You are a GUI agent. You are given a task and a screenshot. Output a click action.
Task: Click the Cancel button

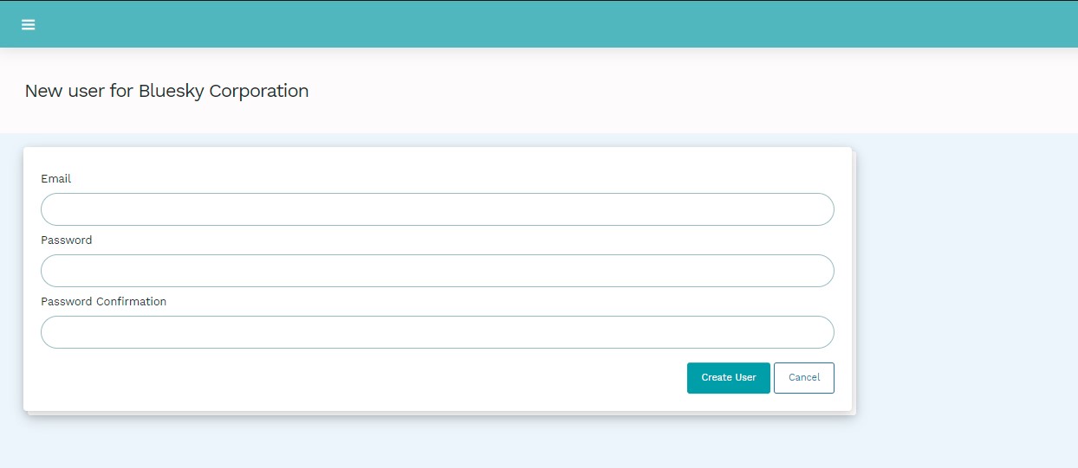pos(803,378)
